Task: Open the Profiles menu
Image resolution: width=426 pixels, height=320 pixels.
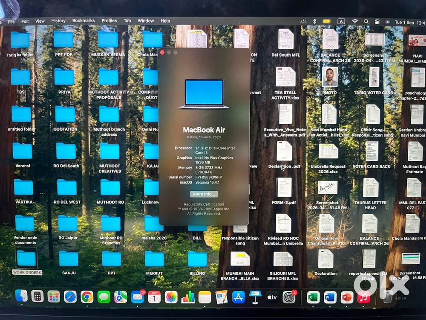Action: click(x=109, y=20)
